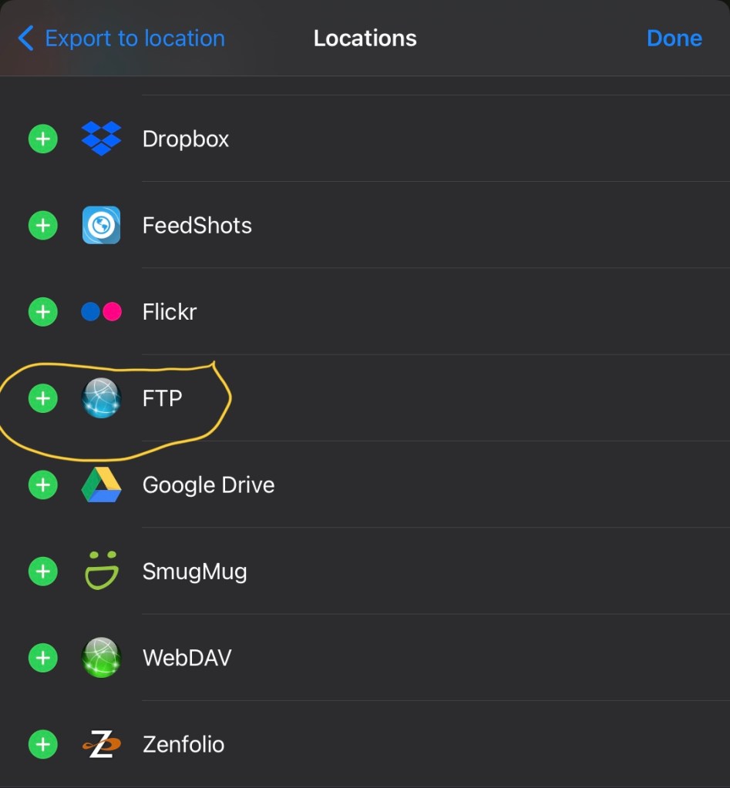Tap Done to finish editing locations
This screenshot has width=730, height=788.
coord(674,38)
